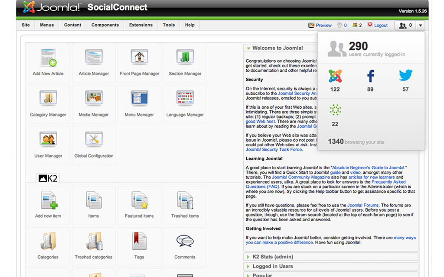Click the Facebook logged-in users icon
Image resolution: width=444 pixels, height=277 pixels.
coord(370,77)
